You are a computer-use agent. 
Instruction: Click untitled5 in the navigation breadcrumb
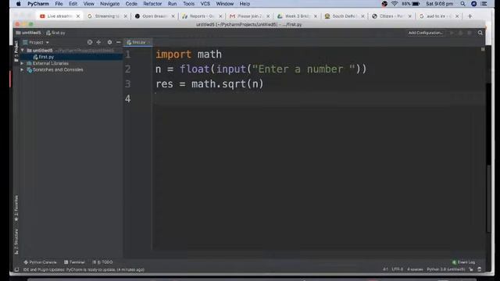(29, 33)
